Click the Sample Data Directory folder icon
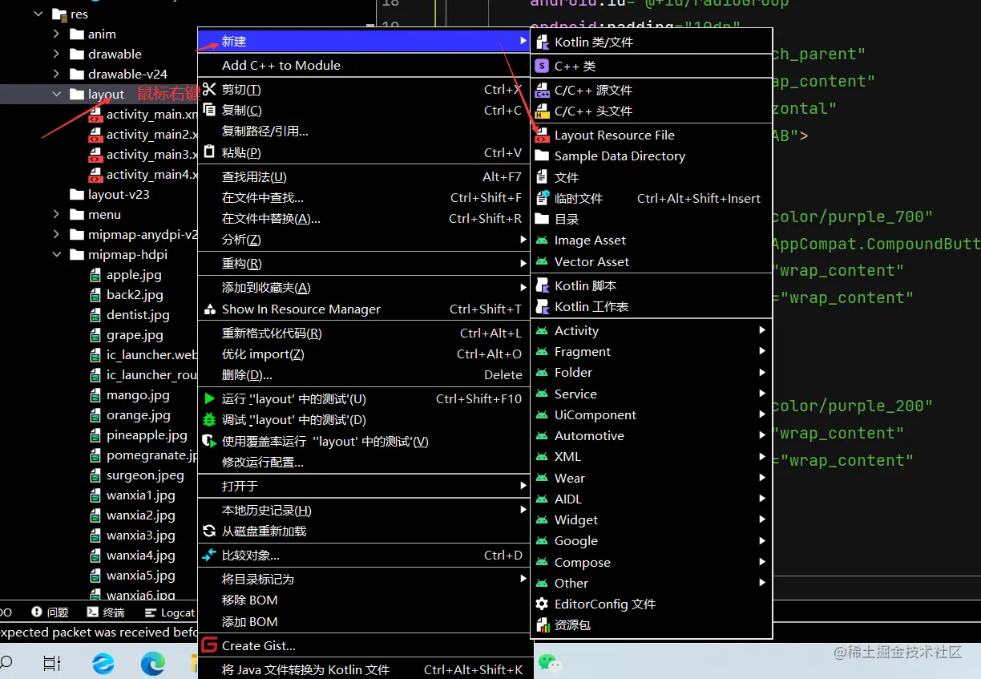 coord(543,156)
